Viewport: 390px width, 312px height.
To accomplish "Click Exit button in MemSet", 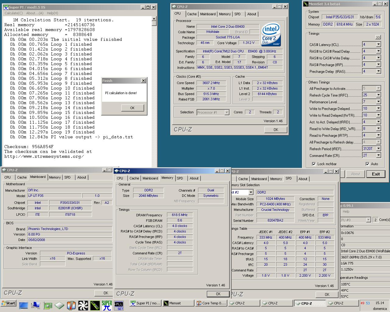I will click(x=376, y=174).
